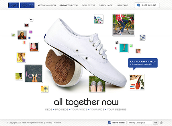Go to the Collective section
This screenshot has width=172, height=126.
(x=89, y=5)
